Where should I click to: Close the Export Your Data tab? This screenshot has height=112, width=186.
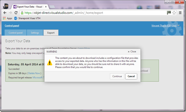pos(46,7)
